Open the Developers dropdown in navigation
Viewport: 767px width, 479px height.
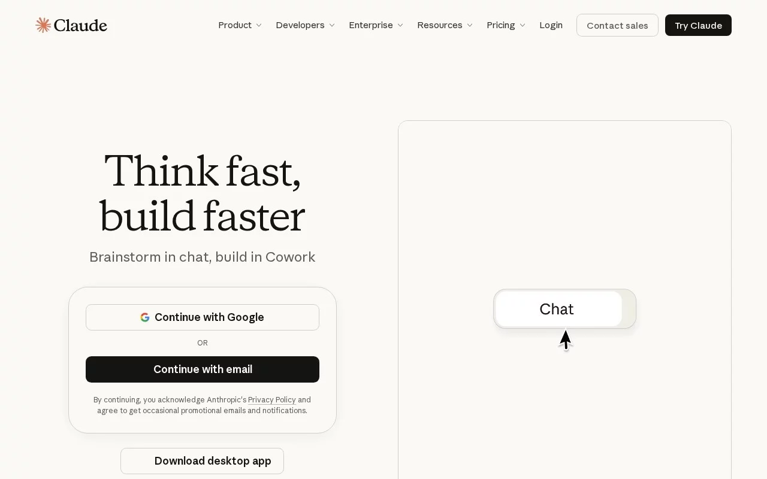coord(306,25)
